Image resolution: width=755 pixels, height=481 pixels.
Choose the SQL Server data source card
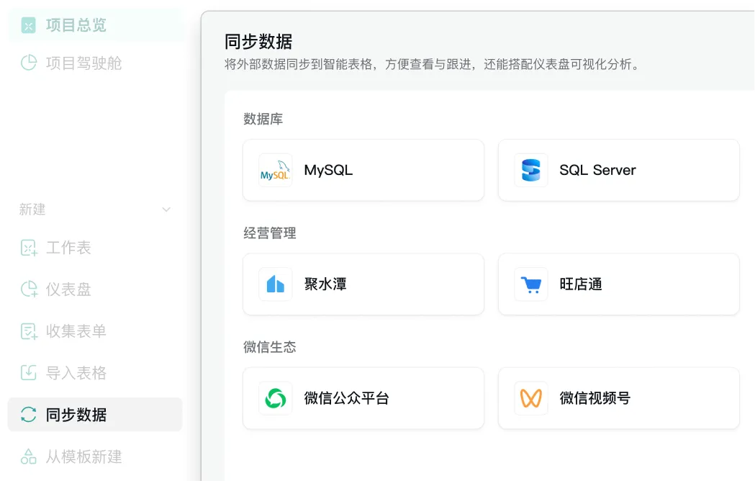click(x=618, y=171)
